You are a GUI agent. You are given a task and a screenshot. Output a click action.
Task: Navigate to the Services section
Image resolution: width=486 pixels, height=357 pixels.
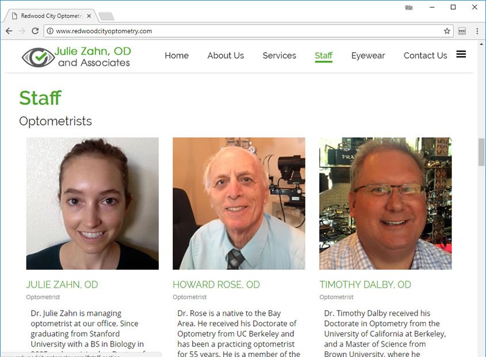279,56
